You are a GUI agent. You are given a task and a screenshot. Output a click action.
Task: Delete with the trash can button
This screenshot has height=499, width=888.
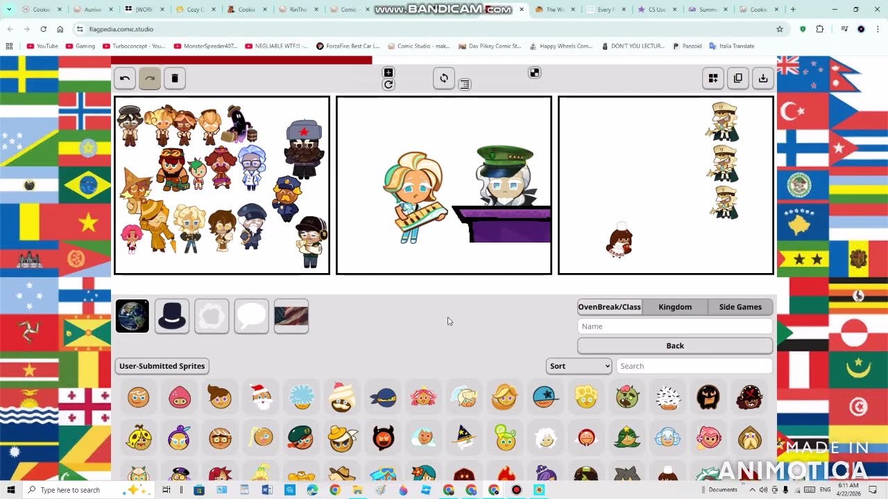click(x=175, y=78)
